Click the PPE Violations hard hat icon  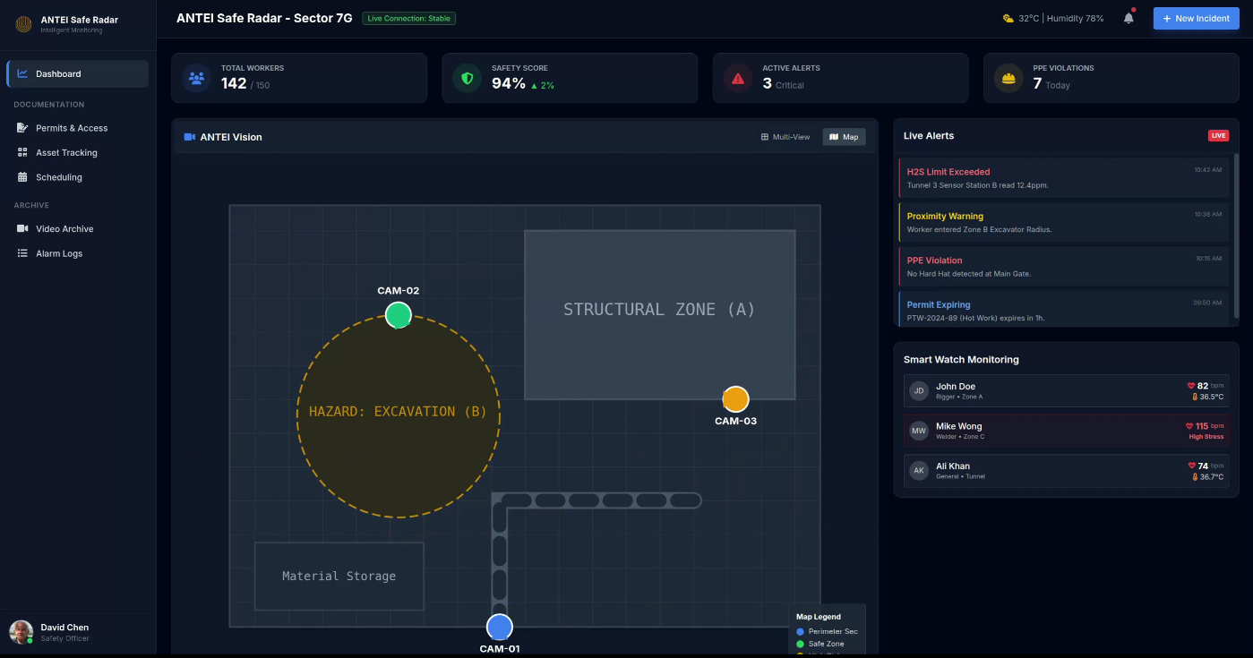pyautogui.click(x=1008, y=78)
